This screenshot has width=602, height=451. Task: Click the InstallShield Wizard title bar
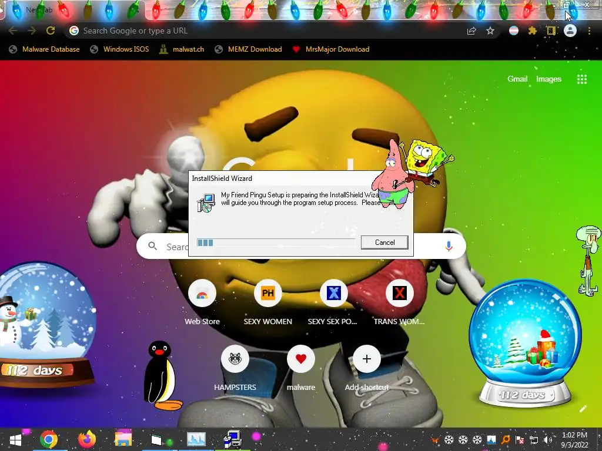pos(284,179)
